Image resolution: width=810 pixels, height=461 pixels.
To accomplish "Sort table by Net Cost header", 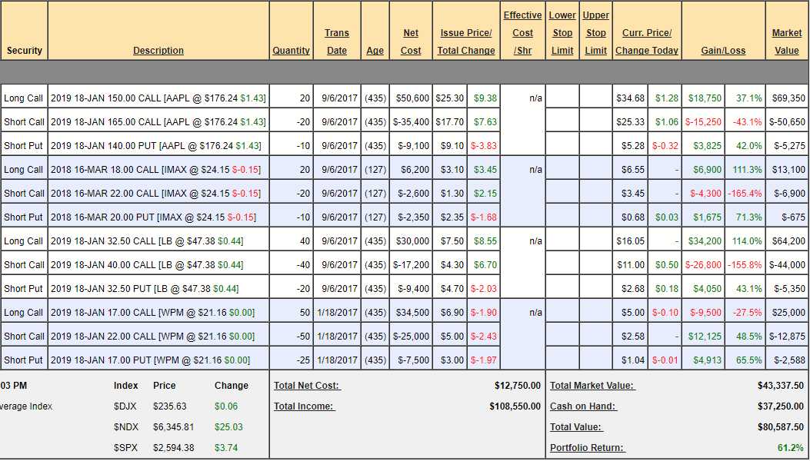I will 411,42.
